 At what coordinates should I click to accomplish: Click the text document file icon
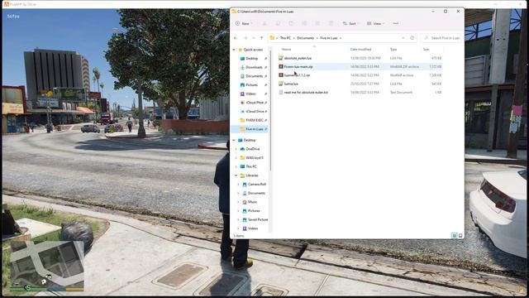click(x=281, y=92)
